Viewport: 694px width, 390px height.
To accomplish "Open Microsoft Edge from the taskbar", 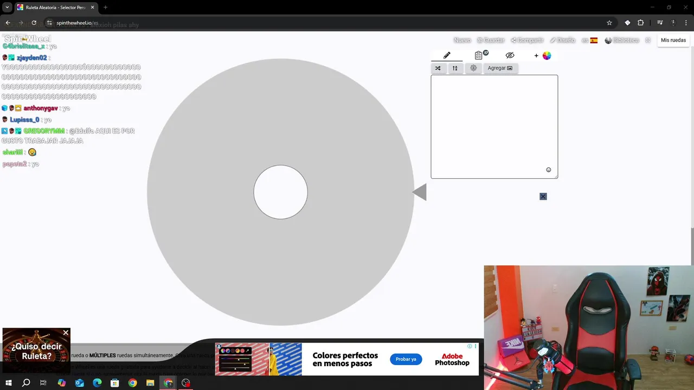I will tap(97, 383).
